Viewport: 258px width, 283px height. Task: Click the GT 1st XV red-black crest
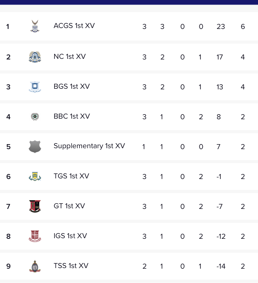35,206
